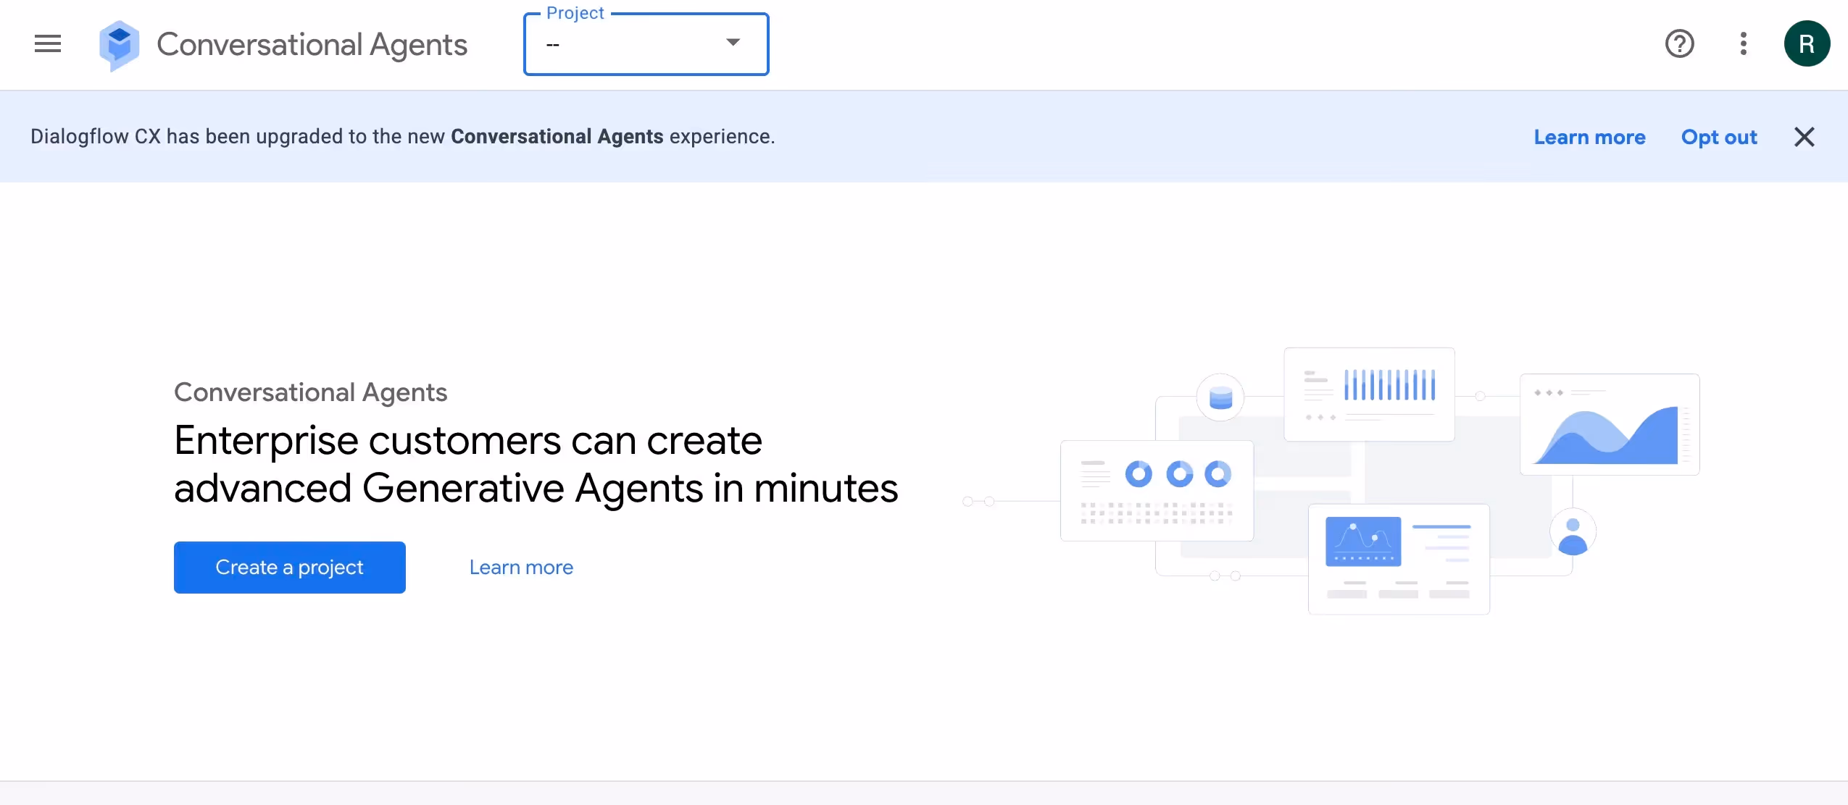Click the line graph illustration card
This screenshot has width=1848, height=805.
1398,558
